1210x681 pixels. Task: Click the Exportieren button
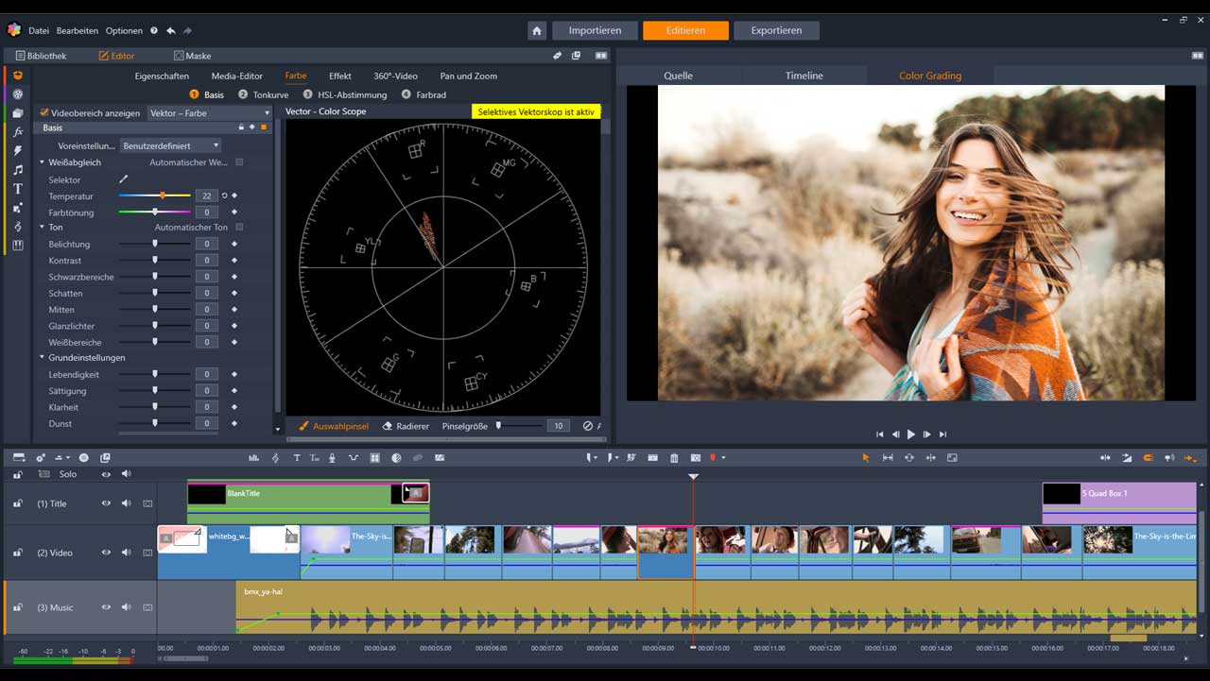776,30
